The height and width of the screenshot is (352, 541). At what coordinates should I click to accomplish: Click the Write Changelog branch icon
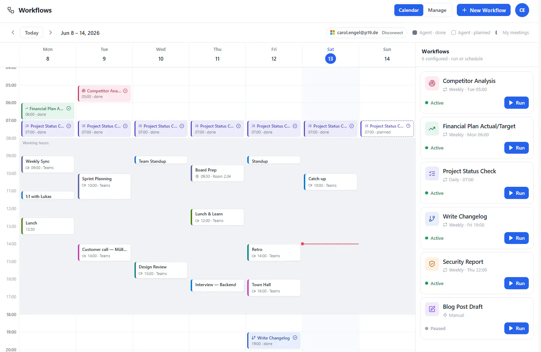[432, 219]
